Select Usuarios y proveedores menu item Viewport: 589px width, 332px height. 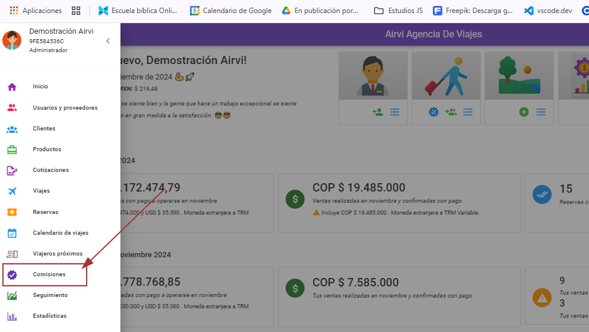pos(65,108)
